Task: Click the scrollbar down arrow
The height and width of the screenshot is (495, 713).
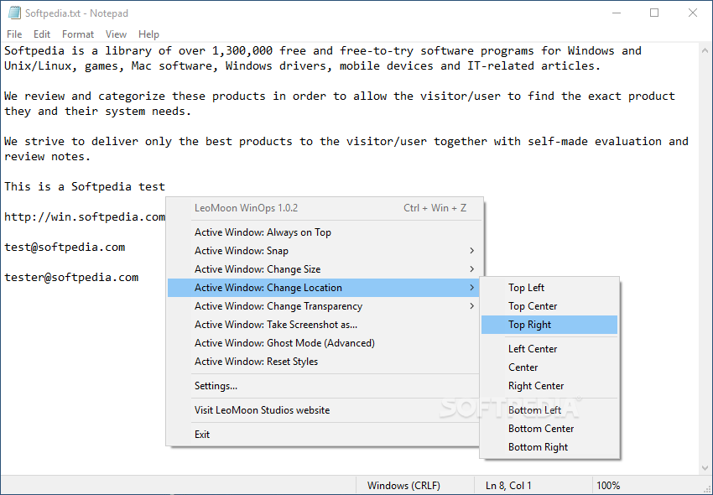Action: [705, 467]
